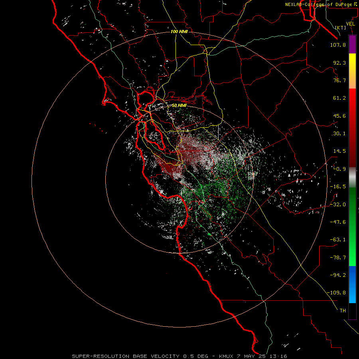This screenshot has height=359, width=359.
Task: Select the -78.7 scale value
Action: [338, 258]
